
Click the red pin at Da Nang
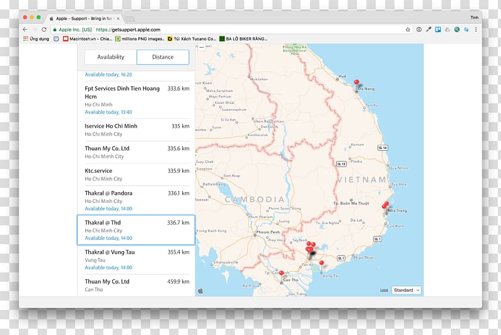coord(356,83)
